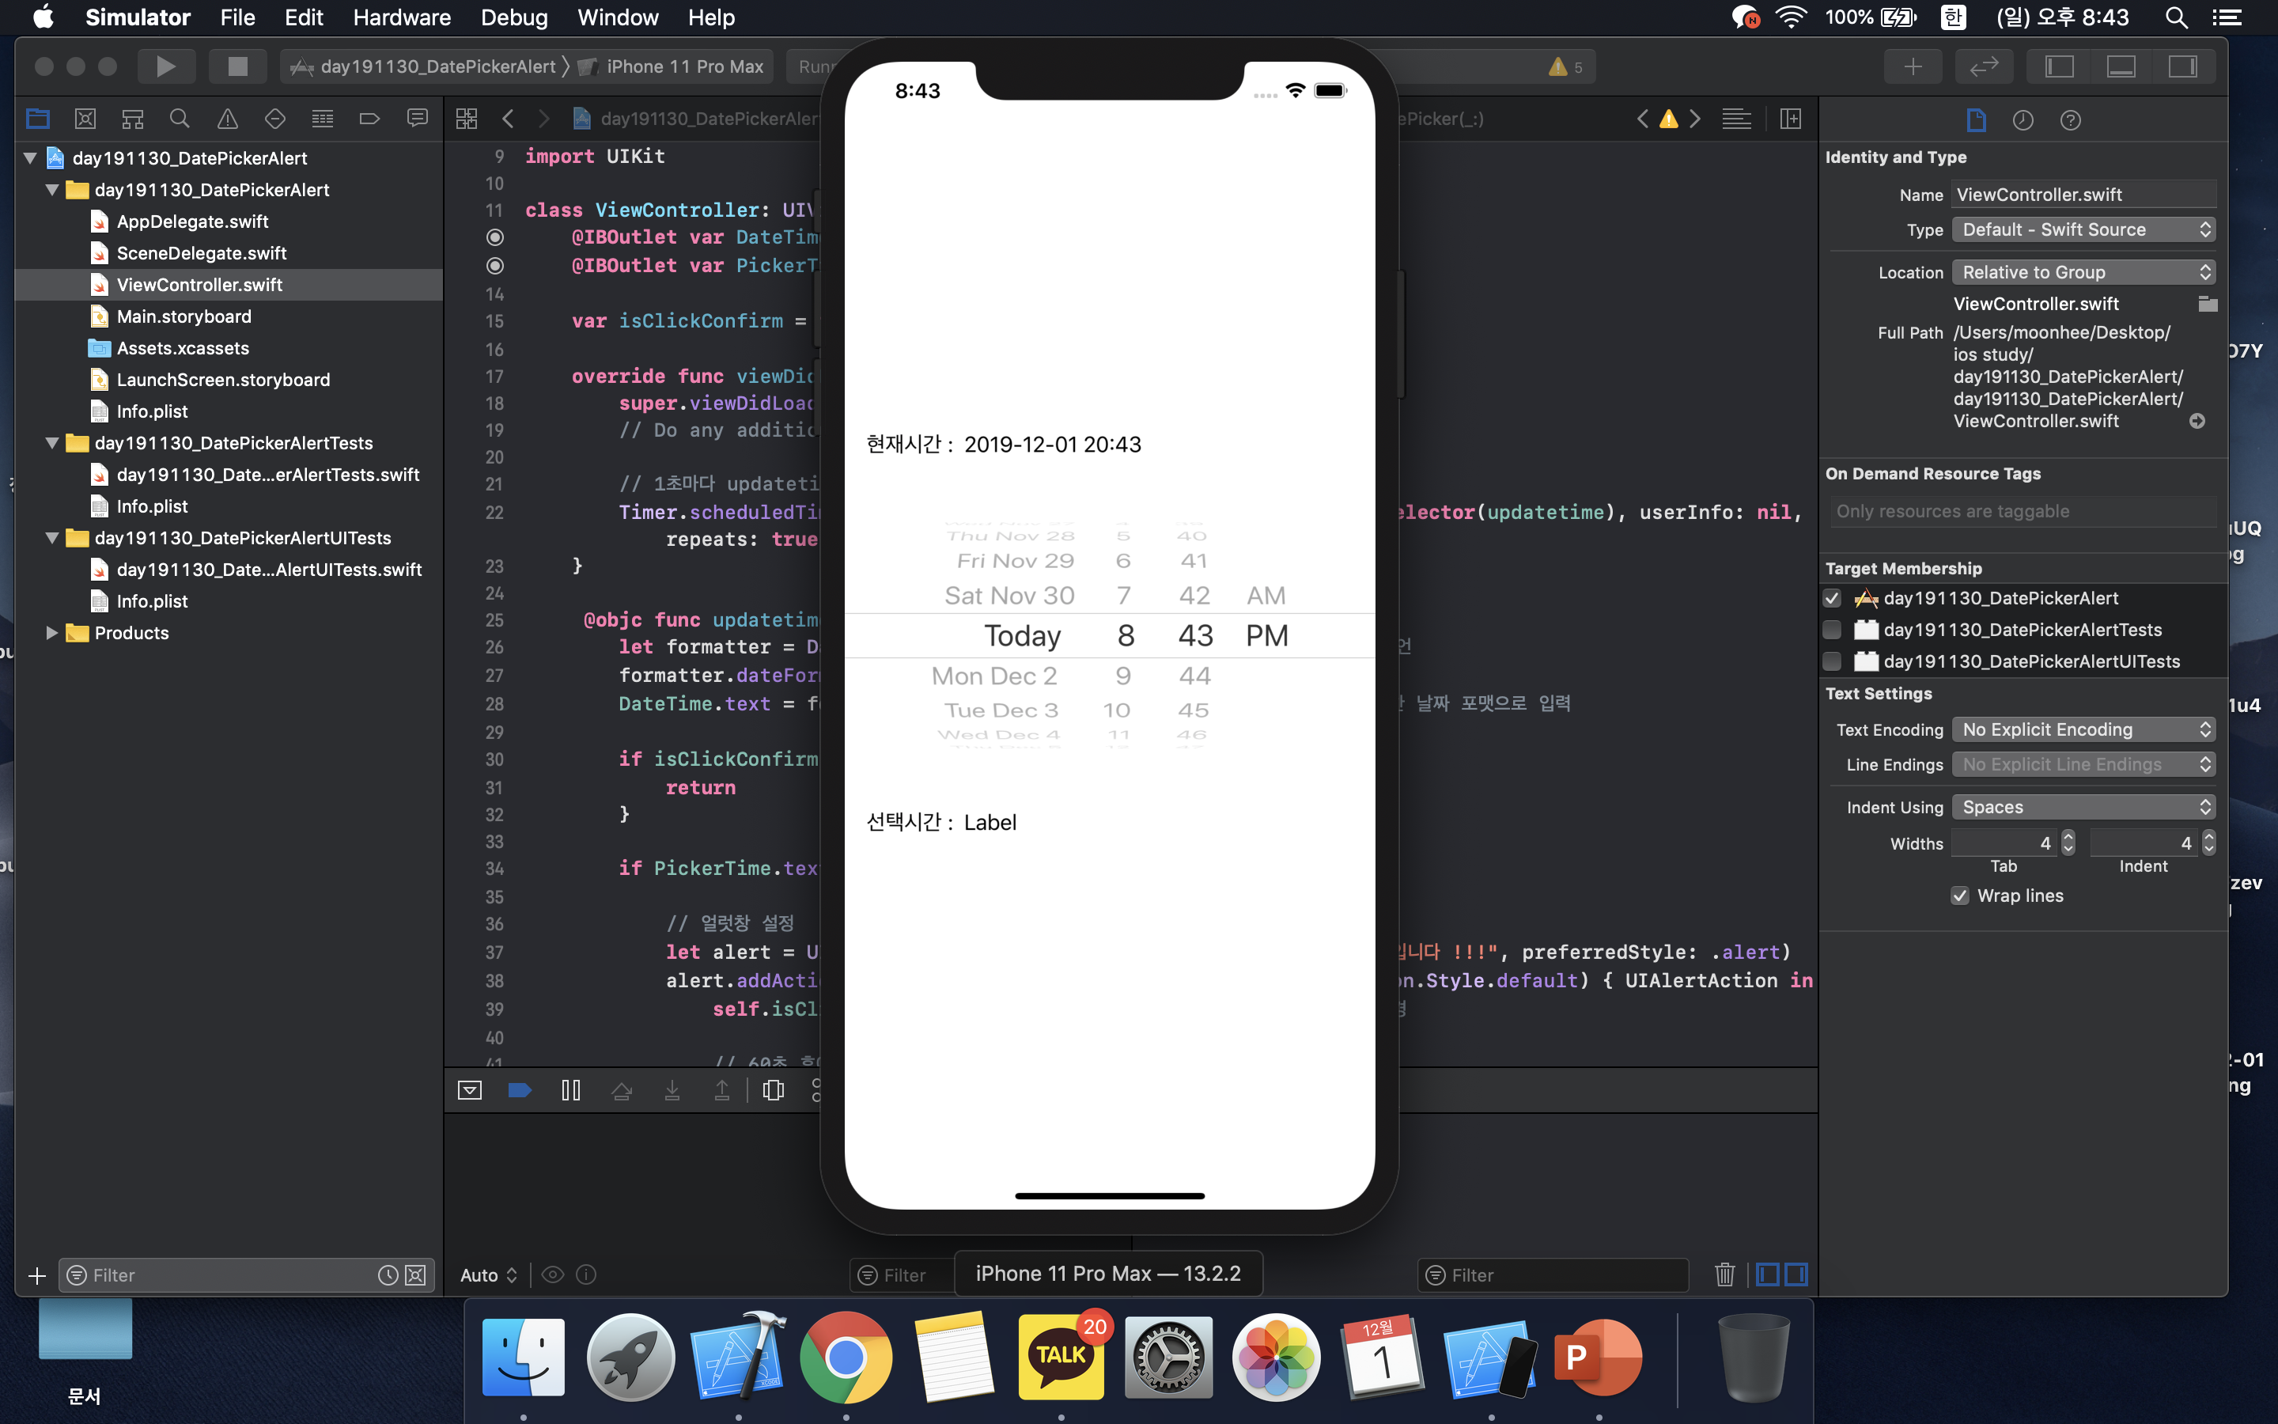Click the Run (play) button in toolbar
The width and height of the screenshot is (2278, 1424).
(x=165, y=66)
